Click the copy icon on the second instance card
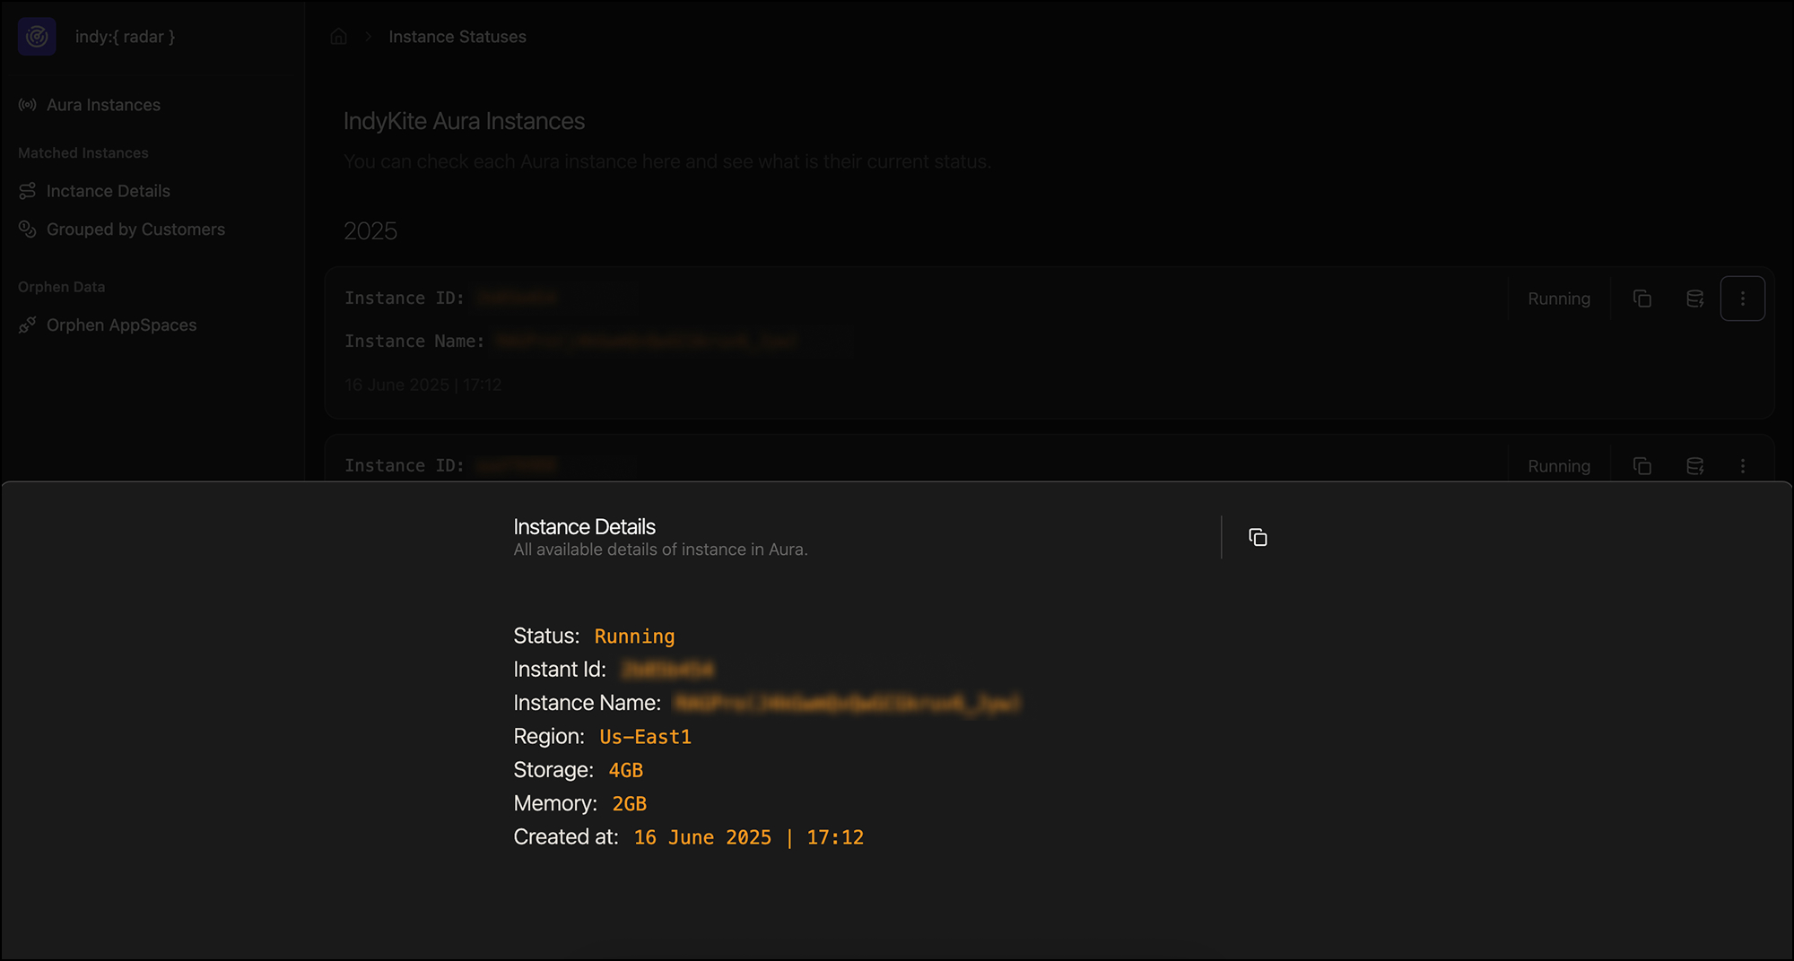Screen dimensions: 1794x961 [x=1642, y=465]
